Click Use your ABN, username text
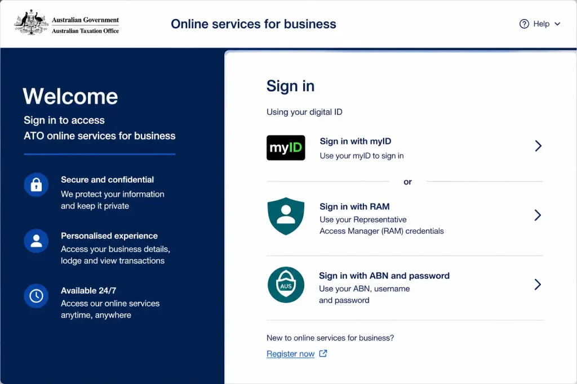Screen dimensions: 577x384 click(364, 288)
